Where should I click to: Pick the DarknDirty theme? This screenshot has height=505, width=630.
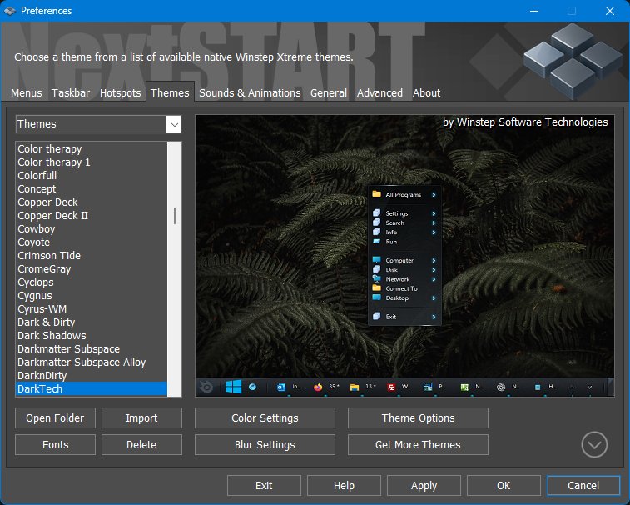[92, 375]
